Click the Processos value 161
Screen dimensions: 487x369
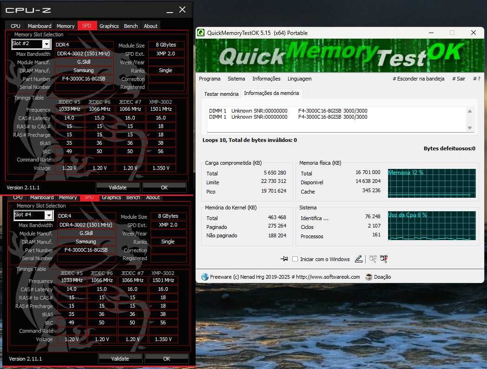(376, 235)
